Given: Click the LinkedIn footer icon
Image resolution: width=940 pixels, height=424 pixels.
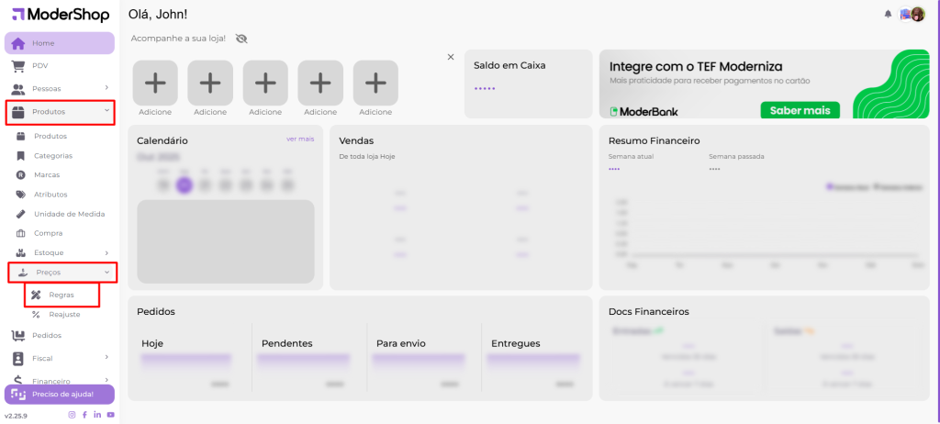Looking at the screenshot, I should [97, 415].
